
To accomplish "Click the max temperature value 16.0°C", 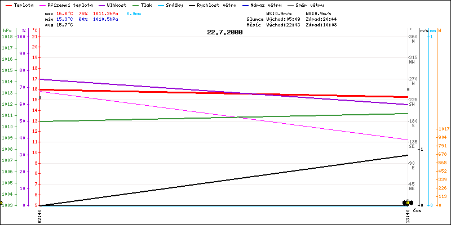I will tap(66, 13).
